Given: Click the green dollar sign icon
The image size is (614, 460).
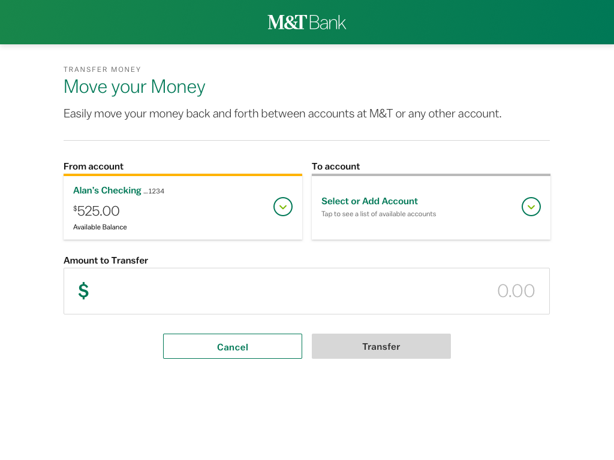Looking at the screenshot, I should click(x=83, y=291).
